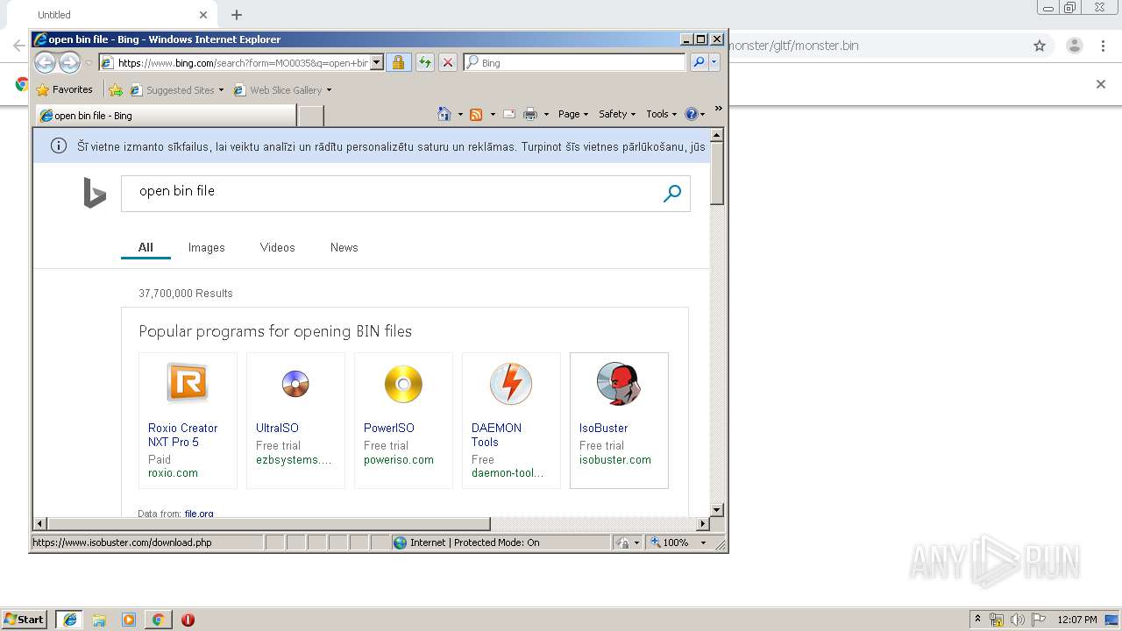Expand the address bar URL dropdown
The width and height of the screenshot is (1122, 631).
click(377, 62)
